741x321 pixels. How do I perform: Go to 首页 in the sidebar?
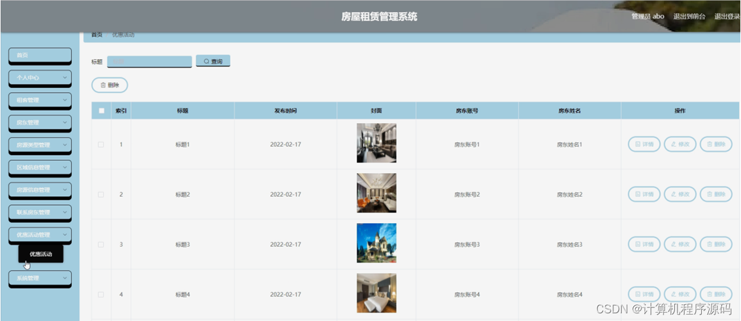click(40, 55)
